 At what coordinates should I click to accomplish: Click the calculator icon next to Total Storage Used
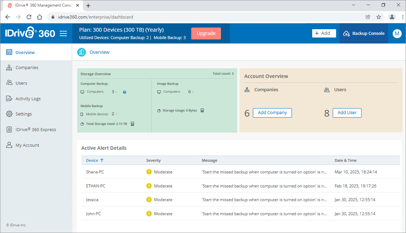tap(132, 123)
